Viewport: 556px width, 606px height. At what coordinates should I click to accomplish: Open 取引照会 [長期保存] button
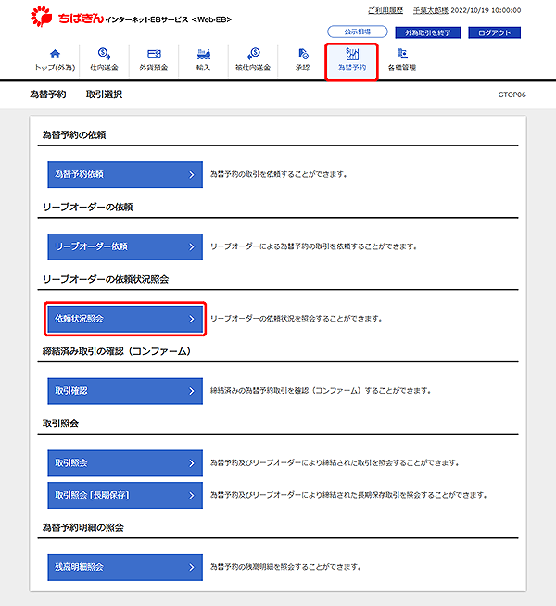(125, 495)
